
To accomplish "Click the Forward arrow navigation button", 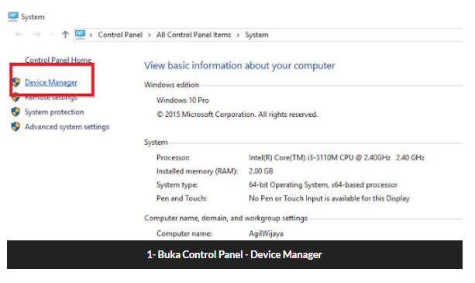I will pyautogui.click(x=36, y=35).
